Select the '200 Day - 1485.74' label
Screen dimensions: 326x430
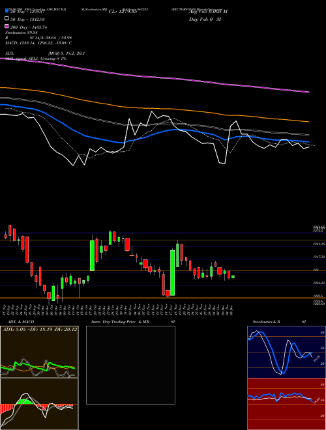click(x=29, y=27)
